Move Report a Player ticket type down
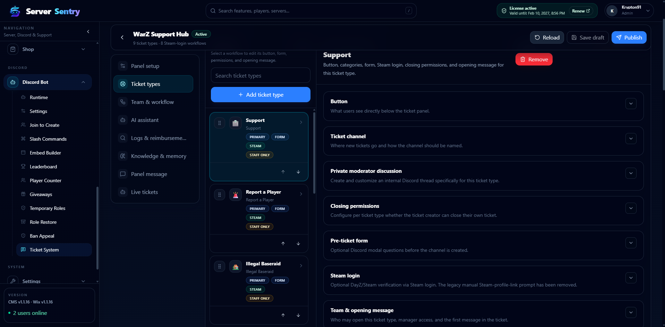665x327 pixels. click(298, 244)
